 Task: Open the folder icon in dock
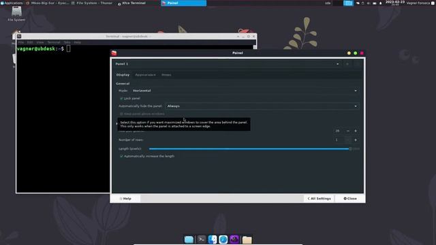point(247,240)
